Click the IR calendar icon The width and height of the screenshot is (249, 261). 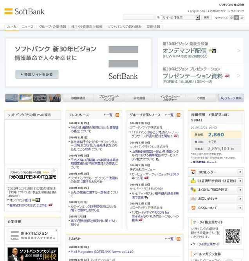pos(193,172)
